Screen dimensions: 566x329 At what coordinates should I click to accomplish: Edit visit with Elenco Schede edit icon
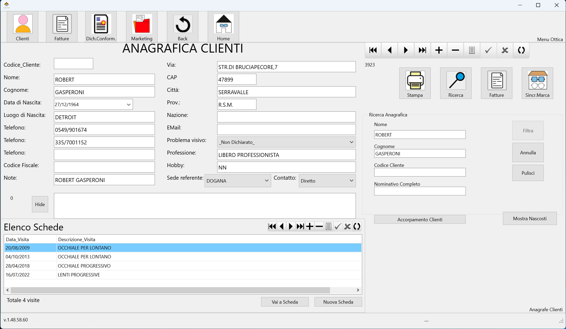tap(328, 226)
